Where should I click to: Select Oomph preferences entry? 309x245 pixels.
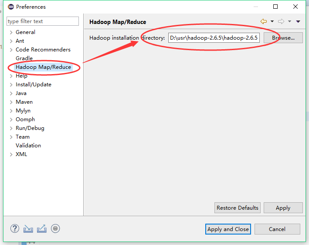(x=25, y=119)
